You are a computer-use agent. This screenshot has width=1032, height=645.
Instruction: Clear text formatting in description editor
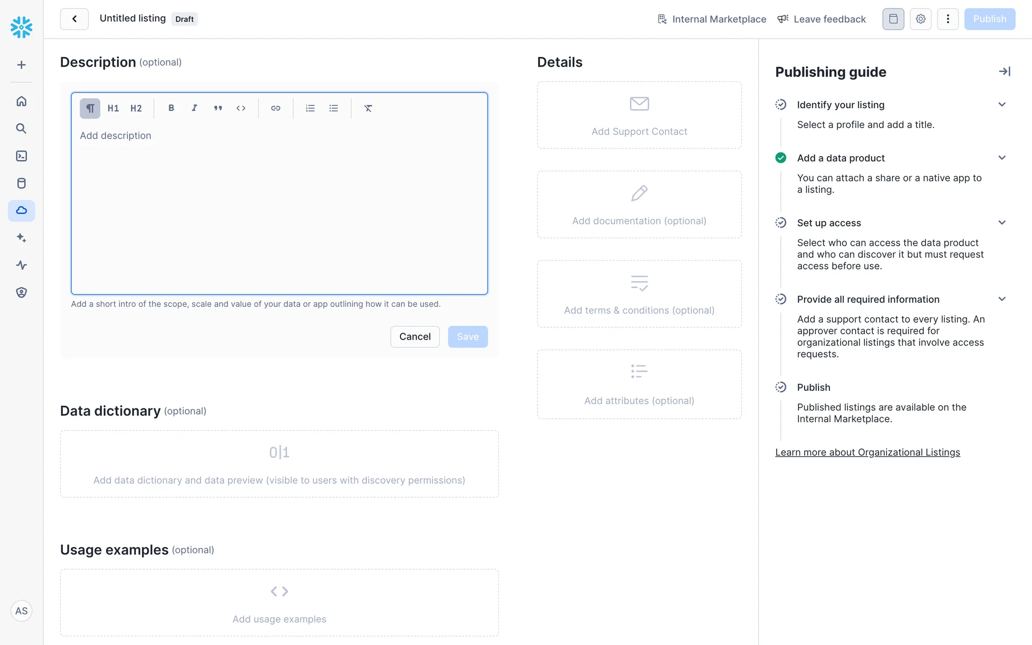tap(368, 108)
